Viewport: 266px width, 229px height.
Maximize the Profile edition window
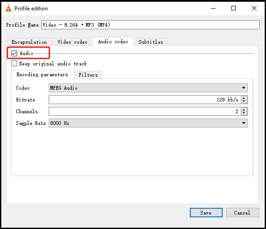[x=234, y=8]
